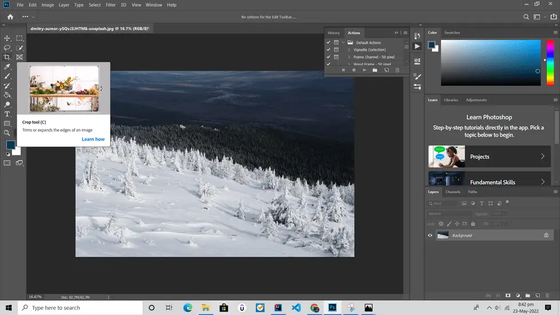
Task: Click create new group icon in Layers
Action: tap(527, 296)
